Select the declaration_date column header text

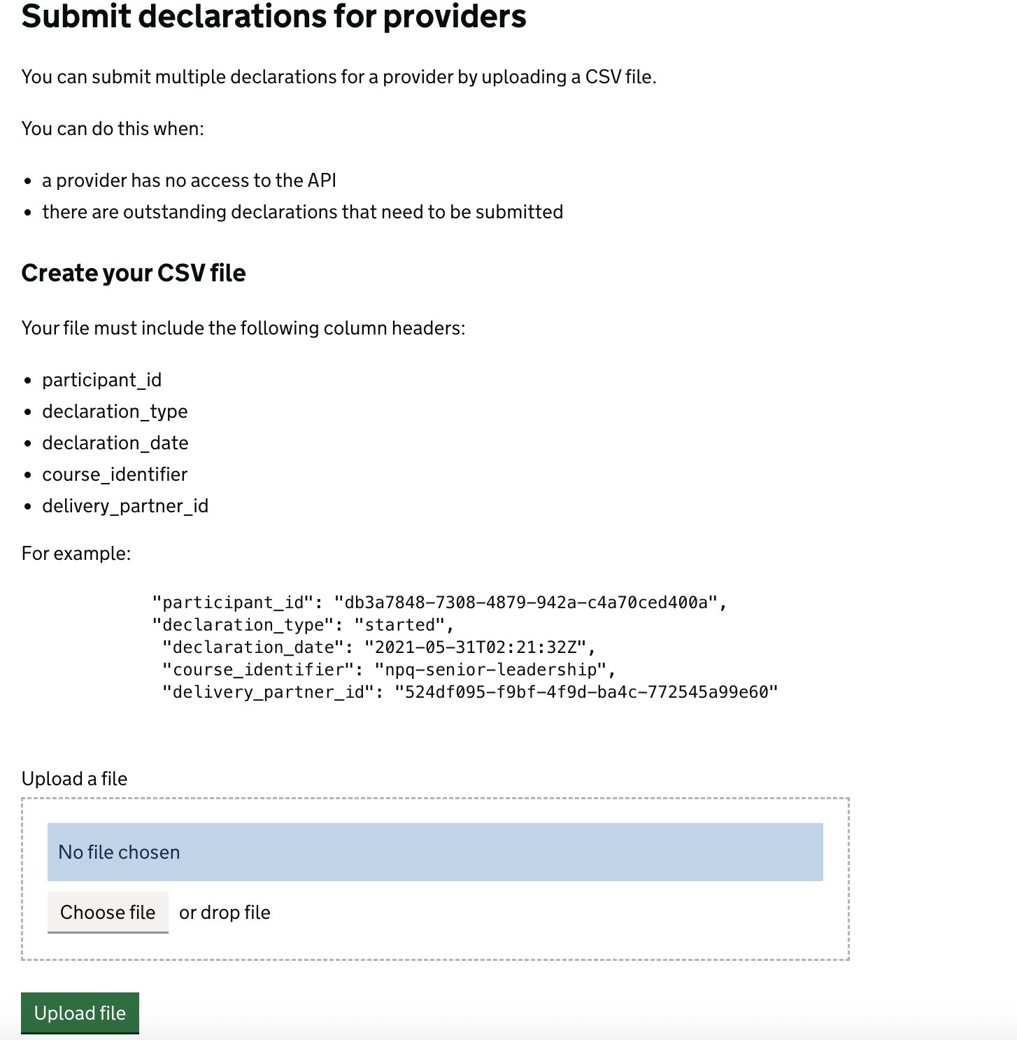(116, 442)
